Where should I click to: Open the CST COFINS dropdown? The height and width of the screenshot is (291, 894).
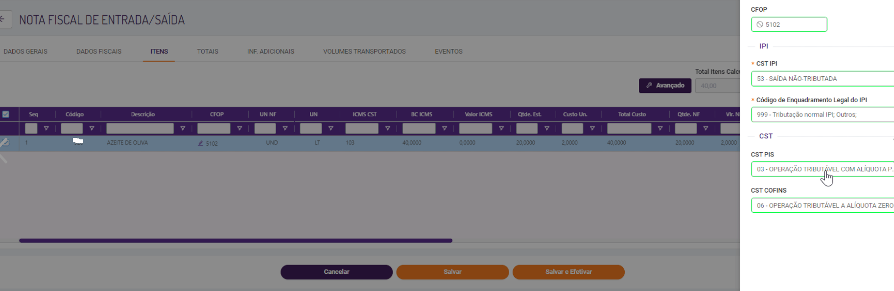(x=823, y=205)
